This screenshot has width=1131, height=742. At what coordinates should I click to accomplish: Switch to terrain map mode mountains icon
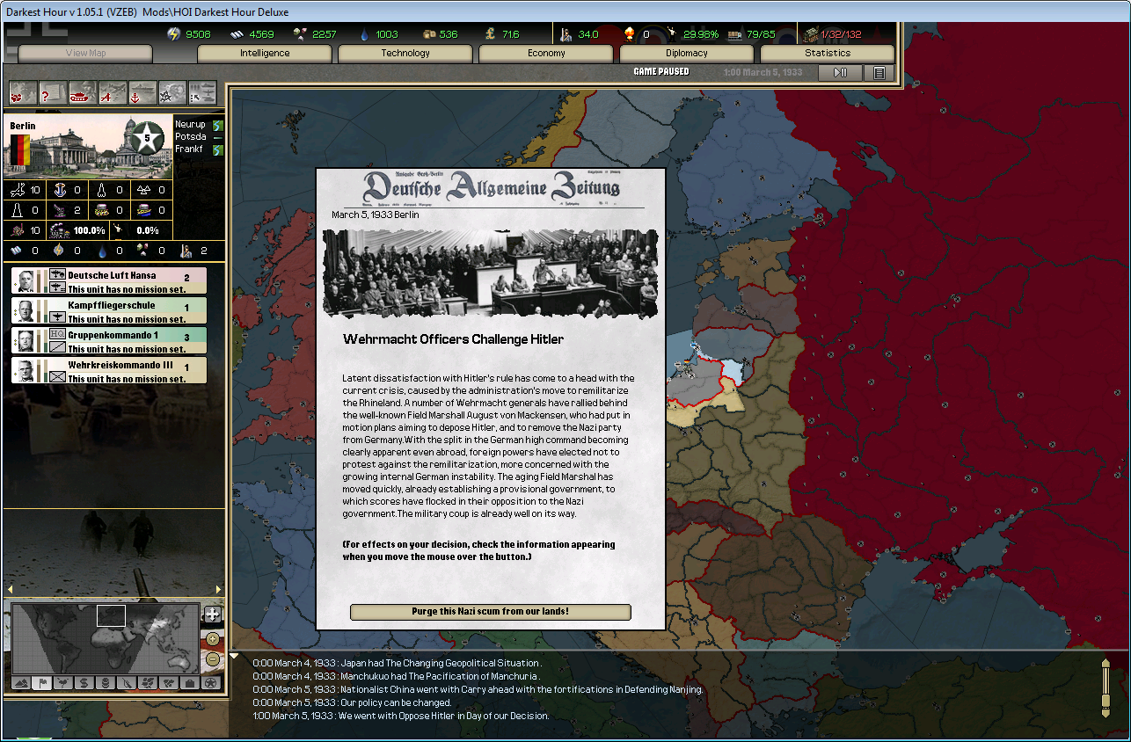coord(21,682)
